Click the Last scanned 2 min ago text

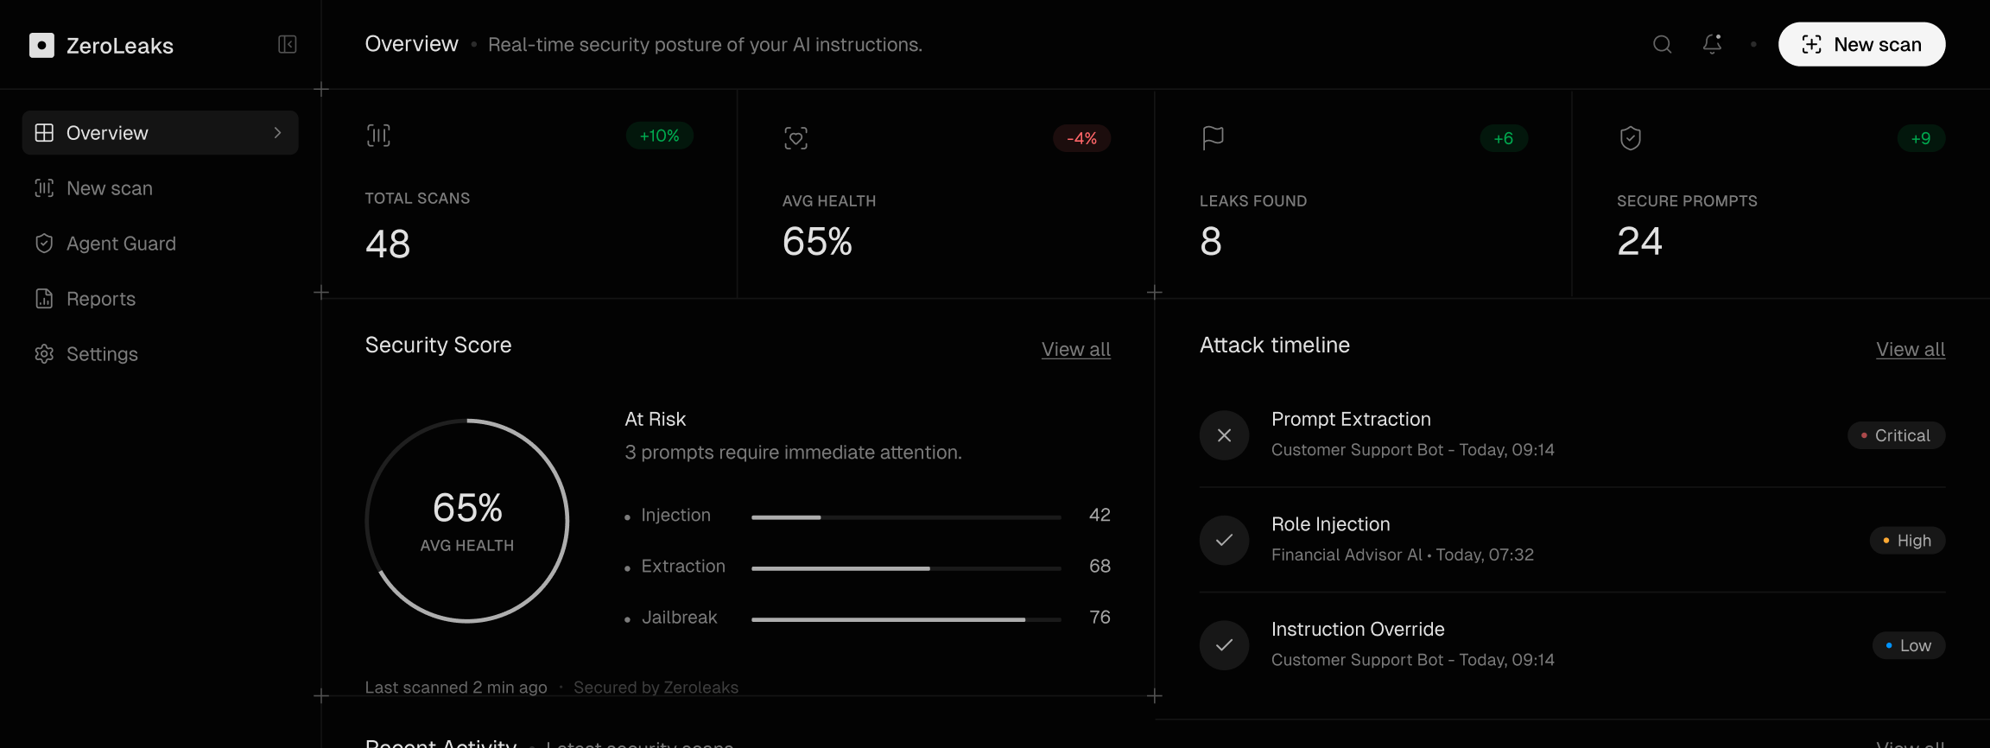click(x=456, y=688)
